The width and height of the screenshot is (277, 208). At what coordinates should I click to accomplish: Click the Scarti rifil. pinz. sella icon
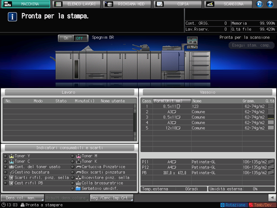[11, 177]
